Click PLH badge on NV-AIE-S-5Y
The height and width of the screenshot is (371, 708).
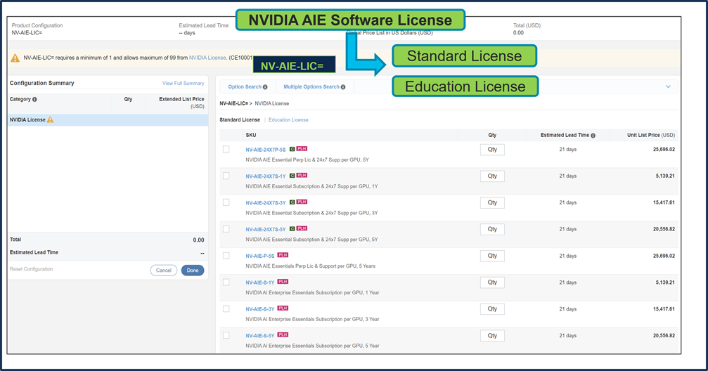[283, 335]
